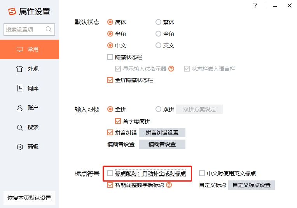The height and width of the screenshot is (208, 297).
Task: Enable 标点配对 auto-complete checkbox
Action: (110, 173)
